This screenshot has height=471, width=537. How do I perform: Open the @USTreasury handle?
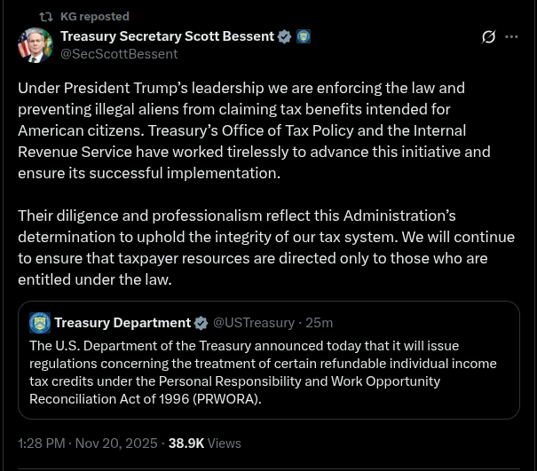(x=252, y=323)
